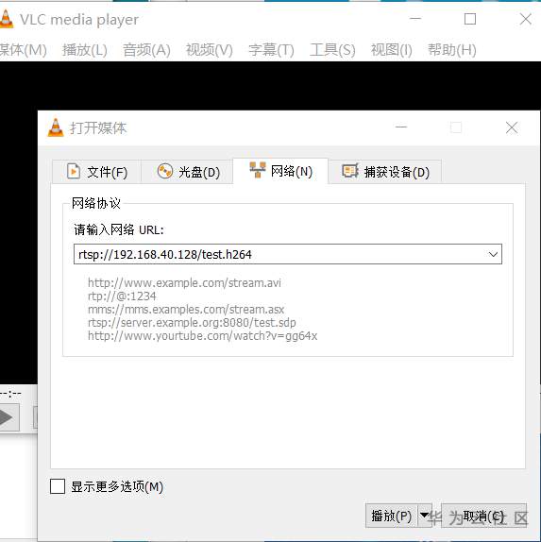541x542 pixels.
Task: Enable the 显示更多选项(M) checkbox
Action: click(58, 486)
